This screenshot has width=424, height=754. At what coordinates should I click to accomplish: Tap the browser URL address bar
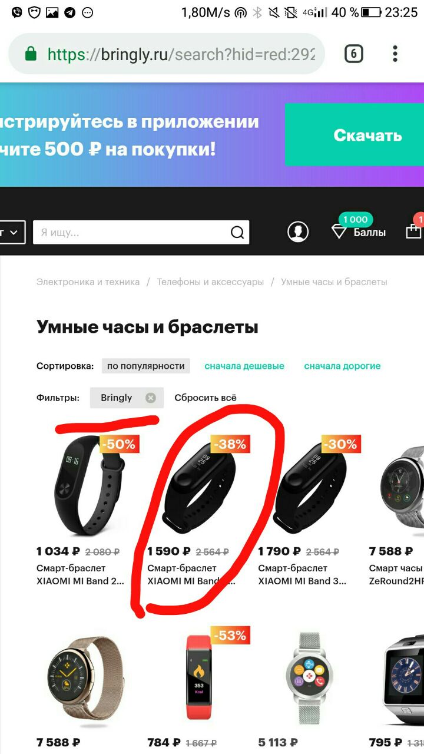(167, 54)
